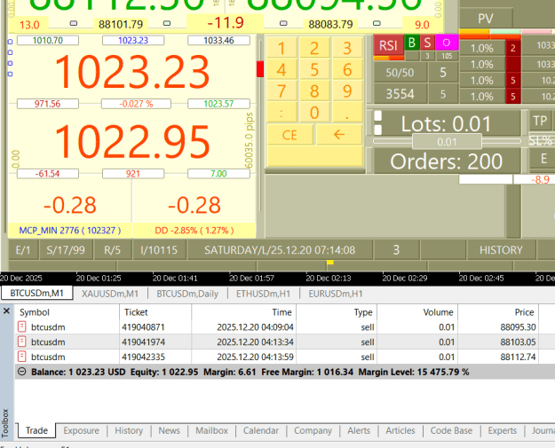The height and width of the screenshot is (448, 555).
Task: Click the SATURDAY/L/25.12.20 time button
Action: pos(280,250)
